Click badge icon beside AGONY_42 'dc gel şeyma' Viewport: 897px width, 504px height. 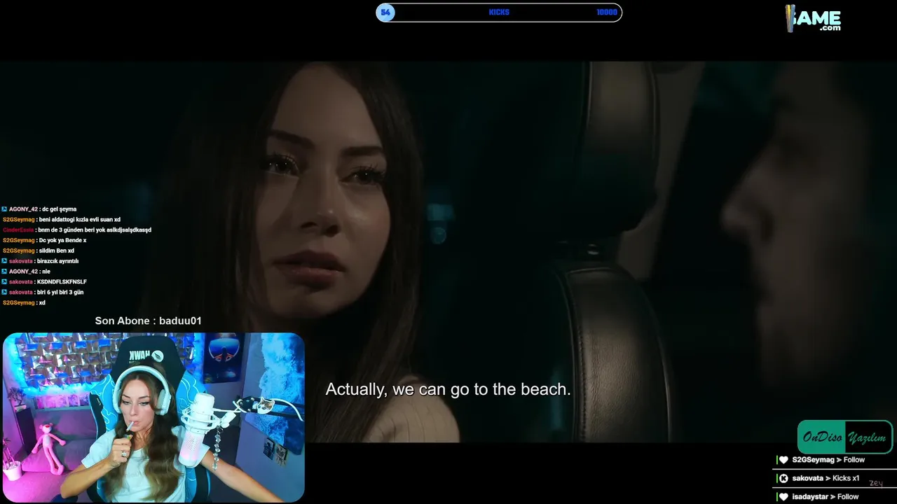pos(4,209)
